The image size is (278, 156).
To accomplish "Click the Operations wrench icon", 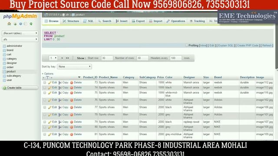I will [x=168, y=21].
